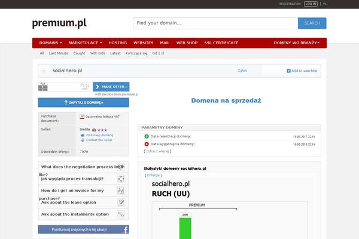359x239 pixels.
Task: Expand zobacz więcej domain parameters
Action: (157, 151)
